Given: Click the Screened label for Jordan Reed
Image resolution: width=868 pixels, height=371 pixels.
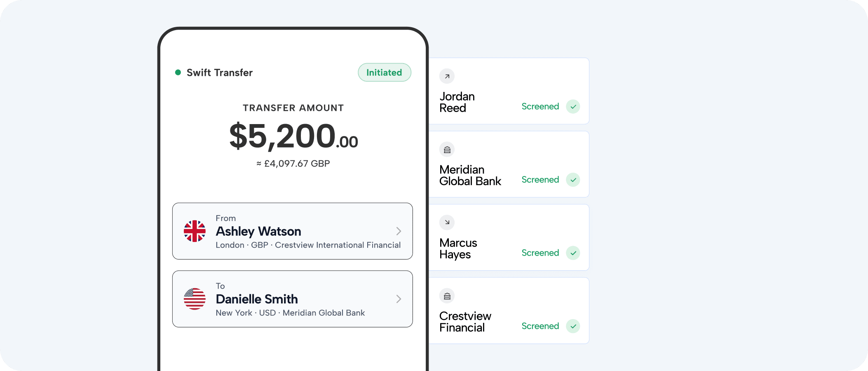Looking at the screenshot, I should pyautogui.click(x=540, y=107).
